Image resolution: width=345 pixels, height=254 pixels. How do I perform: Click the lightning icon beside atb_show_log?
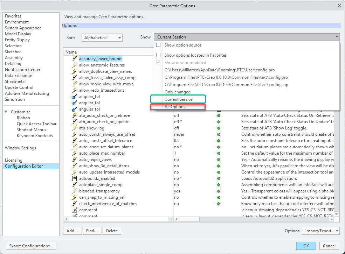[75, 128]
